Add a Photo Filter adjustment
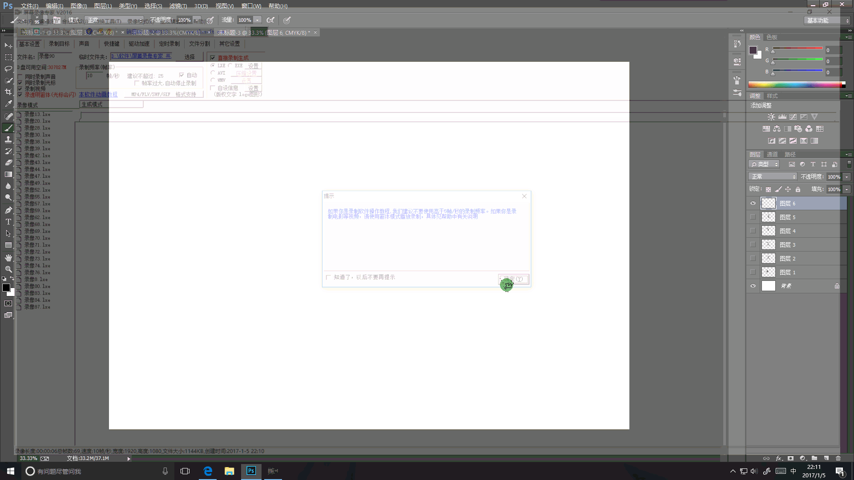This screenshot has width=854, height=480. pyautogui.click(x=798, y=129)
